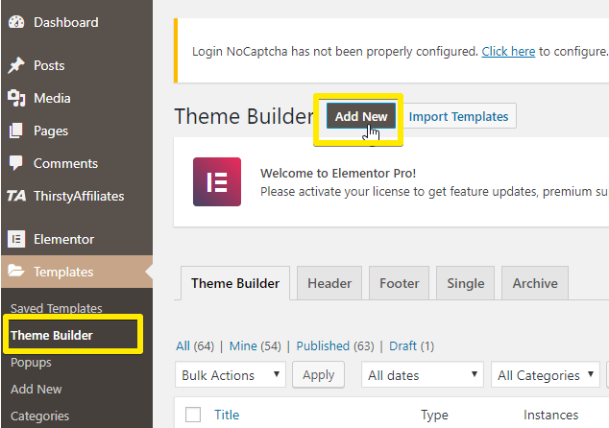609x428 pixels.
Task: Filter by Draft (1) templates
Action: (412, 345)
